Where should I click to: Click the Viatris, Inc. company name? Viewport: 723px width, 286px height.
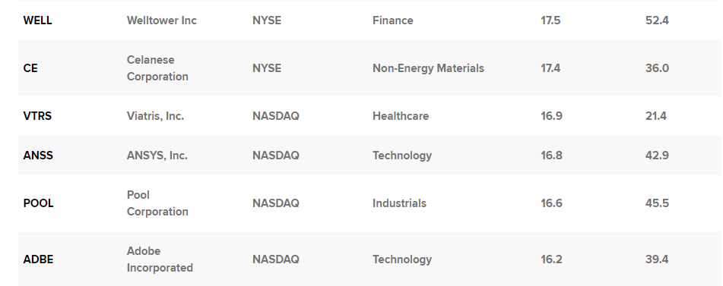click(x=155, y=116)
